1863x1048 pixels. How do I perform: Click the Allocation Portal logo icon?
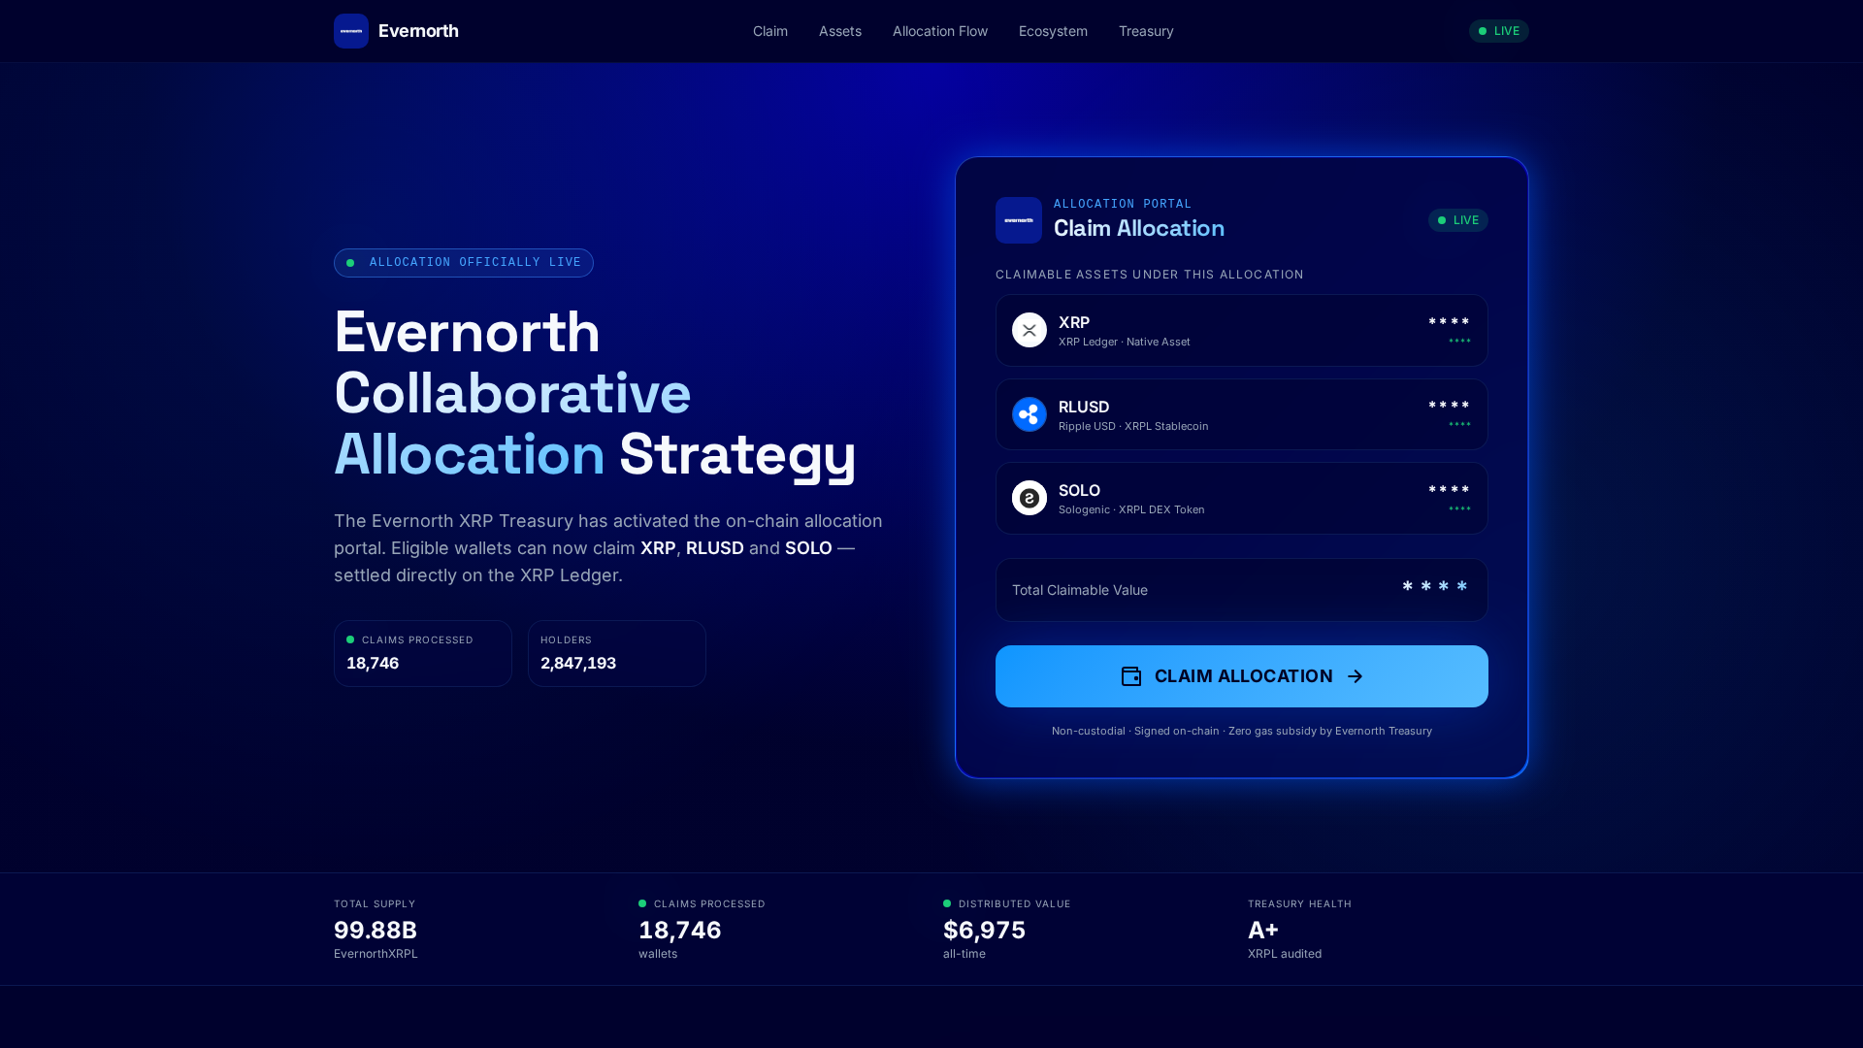(1019, 220)
